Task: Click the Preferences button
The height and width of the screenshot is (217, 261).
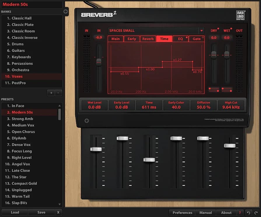Action: pos(182,213)
